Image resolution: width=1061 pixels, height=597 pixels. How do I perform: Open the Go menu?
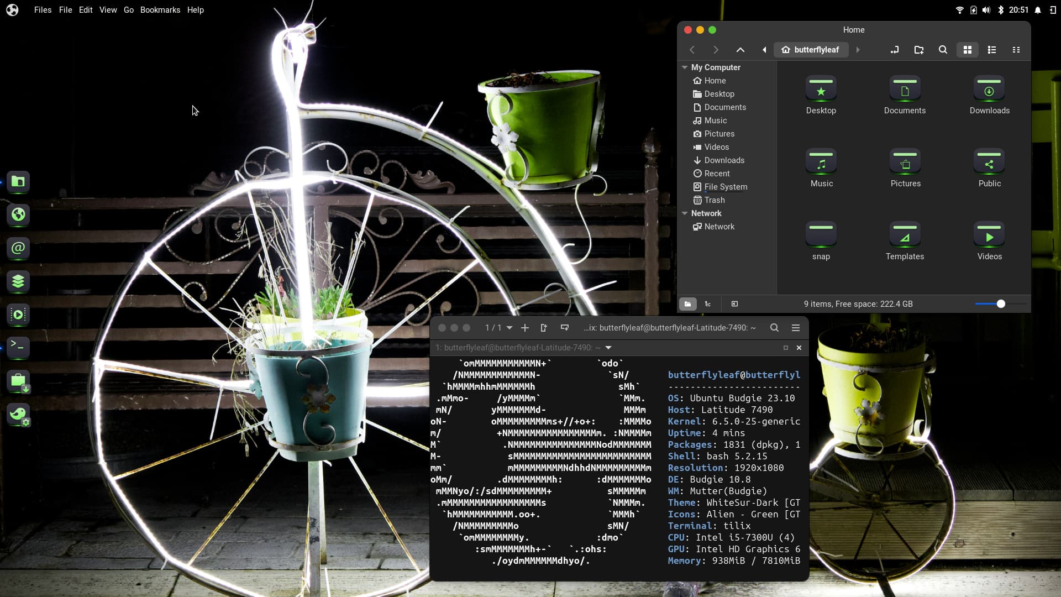click(x=129, y=10)
